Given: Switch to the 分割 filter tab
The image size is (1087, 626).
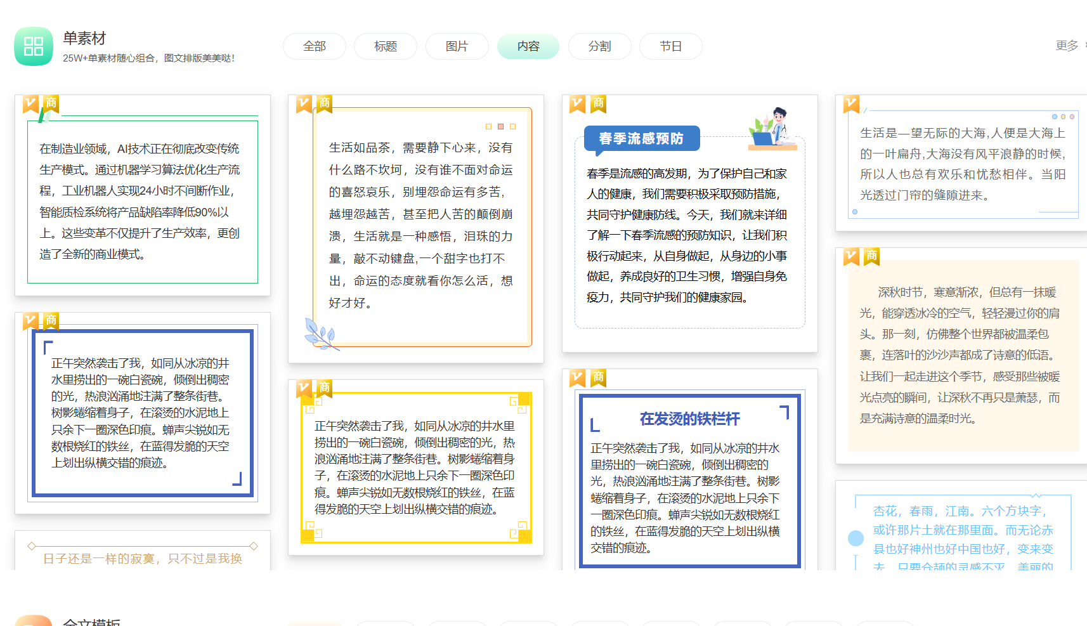Looking at the screenshot, I should tap(599, 46).
